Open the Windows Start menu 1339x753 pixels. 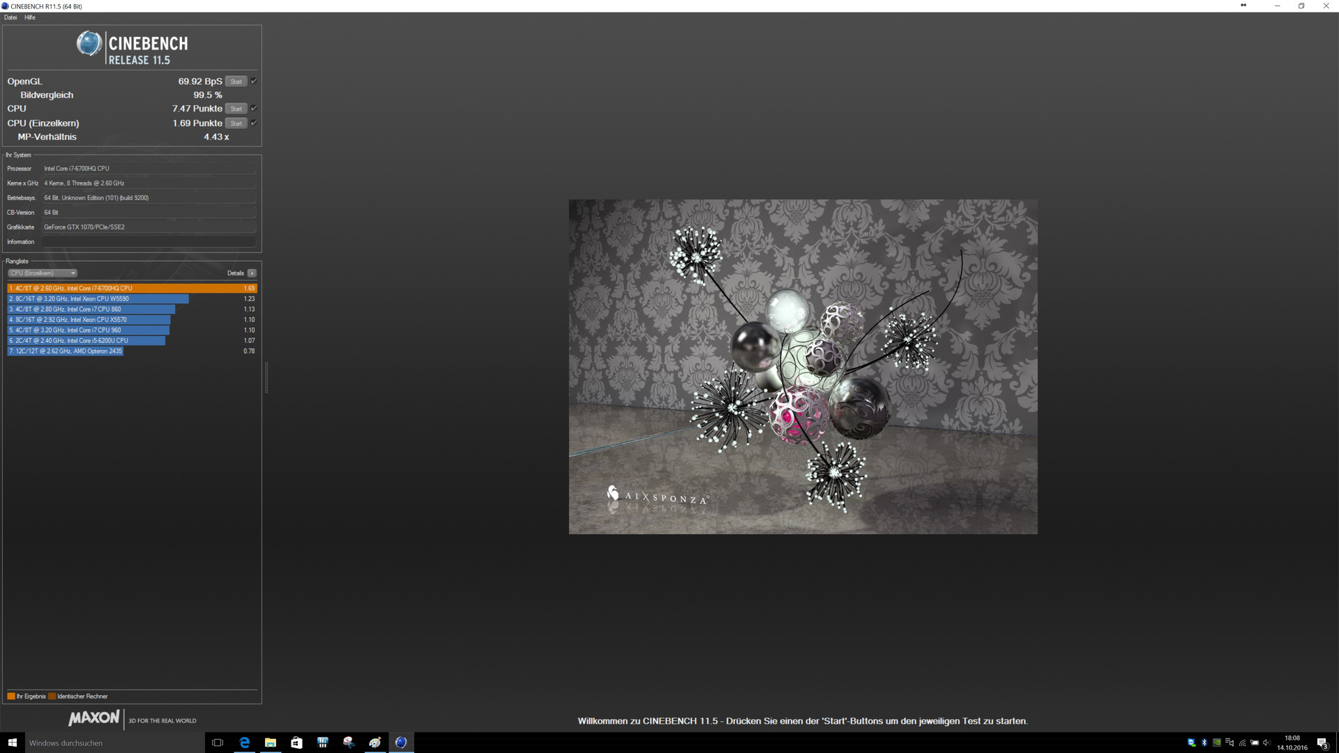12,743
